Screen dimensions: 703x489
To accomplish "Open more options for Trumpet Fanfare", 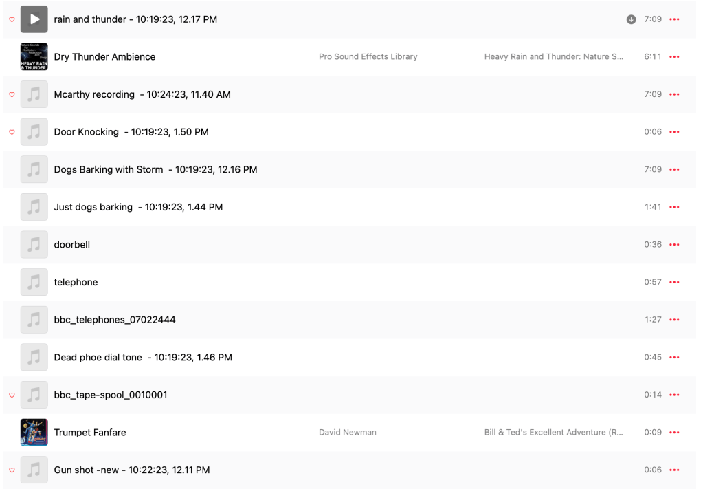I will [x=674, y=433].
